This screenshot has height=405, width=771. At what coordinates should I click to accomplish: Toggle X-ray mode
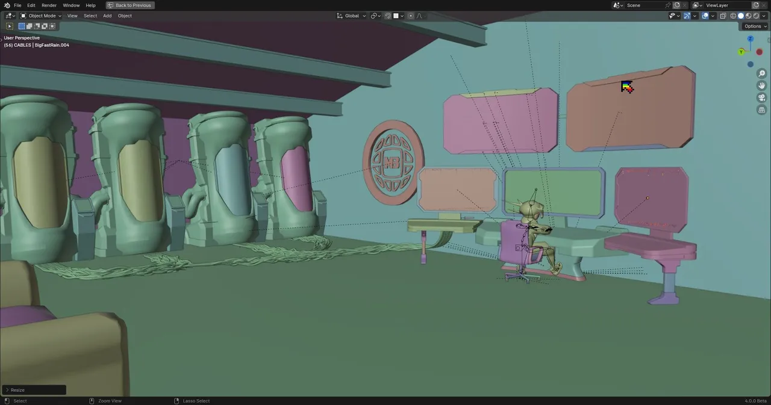tap(723, 16)
